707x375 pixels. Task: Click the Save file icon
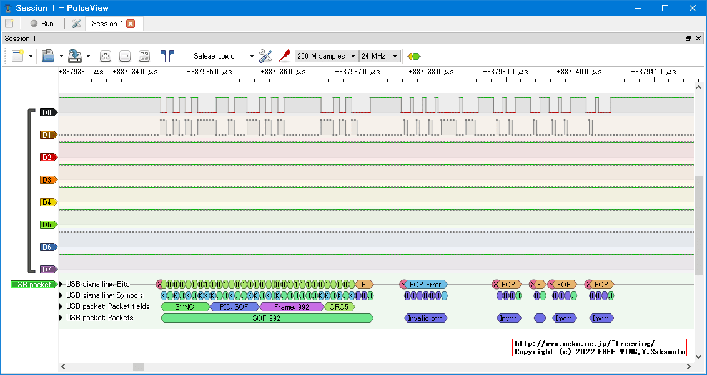click(74, 56)
